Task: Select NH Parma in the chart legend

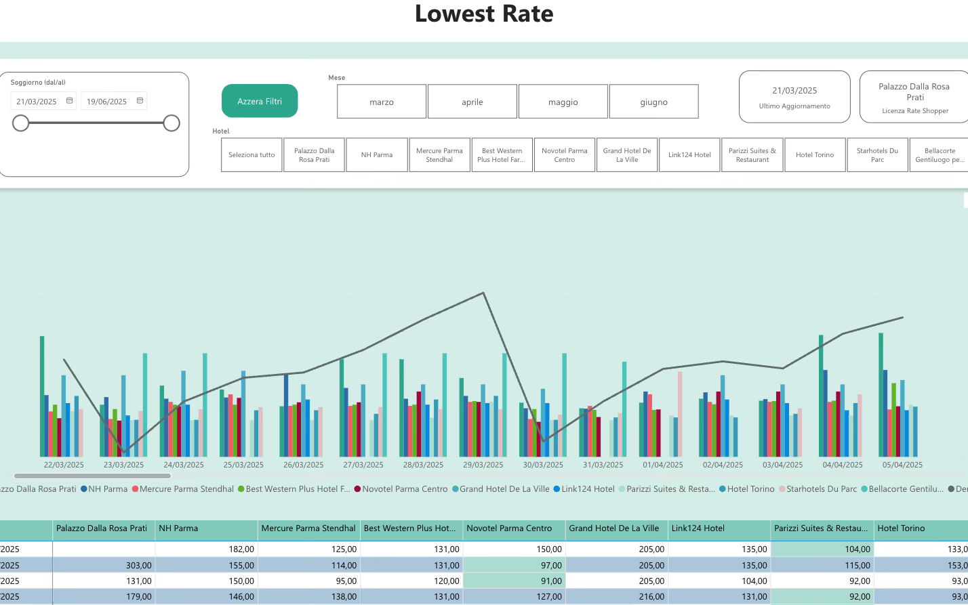Action: pyautogui.click(x=104, y=489)
